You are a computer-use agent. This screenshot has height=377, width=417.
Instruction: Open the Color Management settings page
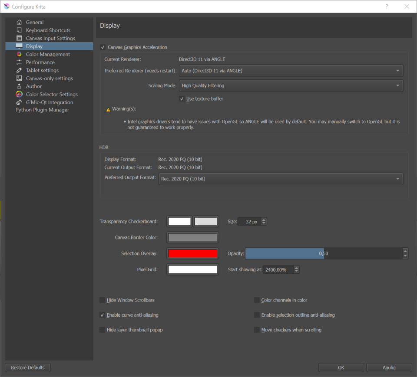pyautogui.click(x=48, y=54)
